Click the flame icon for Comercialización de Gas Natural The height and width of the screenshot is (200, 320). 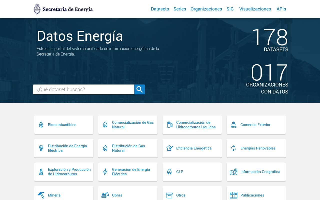click(105, 125)
